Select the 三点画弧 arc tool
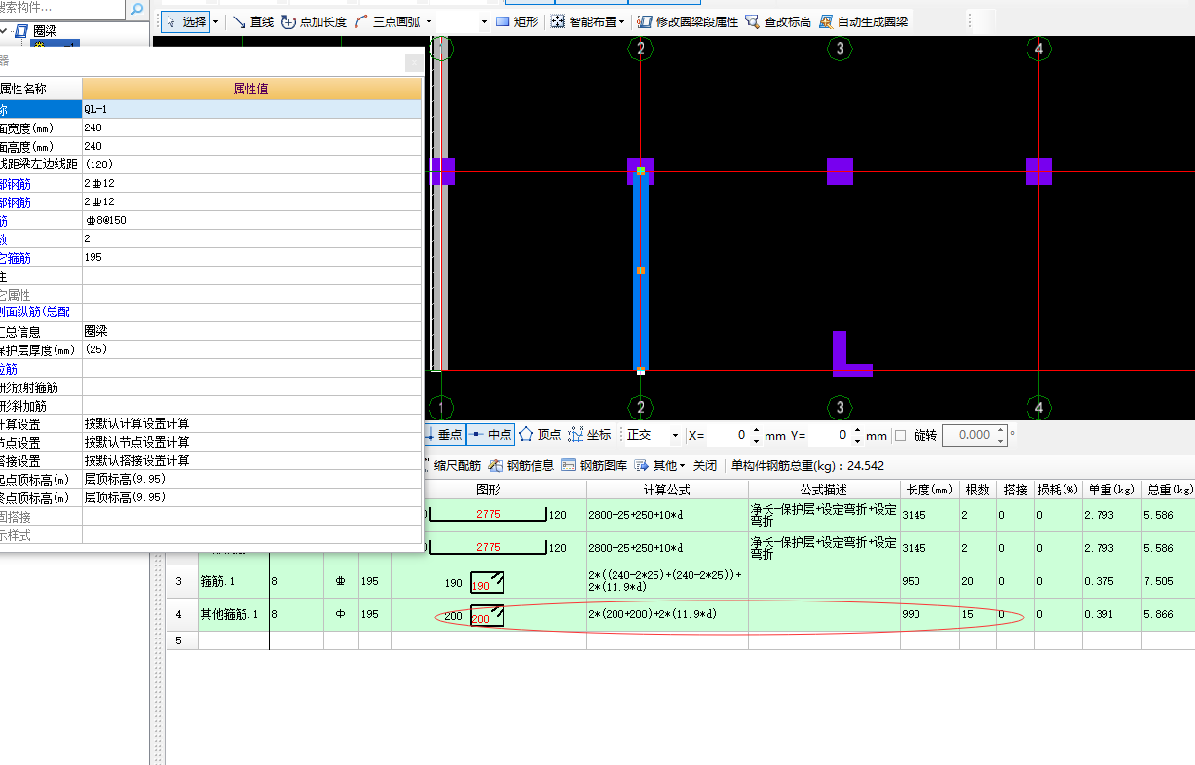The width and height of the screenshot is (1195, 765). click(x=388, y=21)
